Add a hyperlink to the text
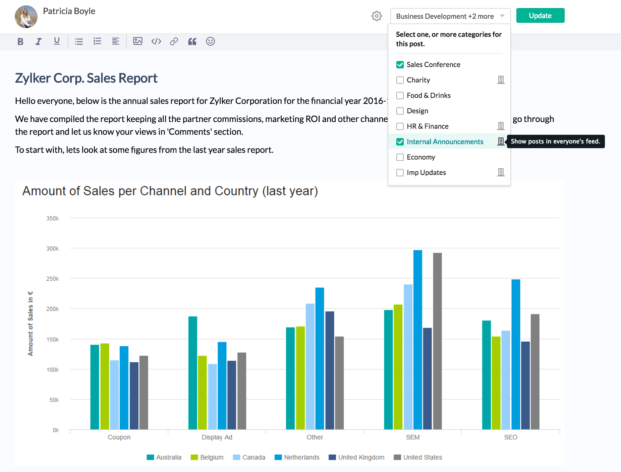The height and width of the screenshot is (472, 621). (x=174, y=42)
